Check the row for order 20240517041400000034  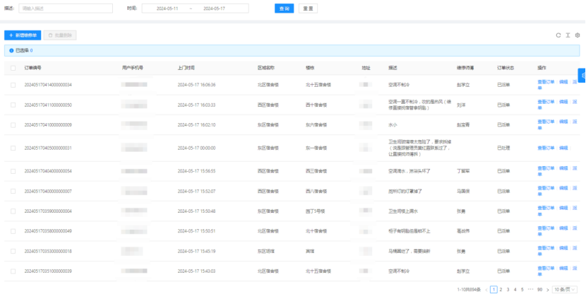click(x=13, y=85)
